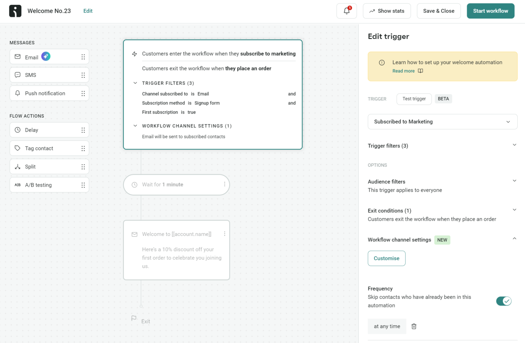Select the Push notification bell icon
The image size is (525, 343).
coord(17,93)
